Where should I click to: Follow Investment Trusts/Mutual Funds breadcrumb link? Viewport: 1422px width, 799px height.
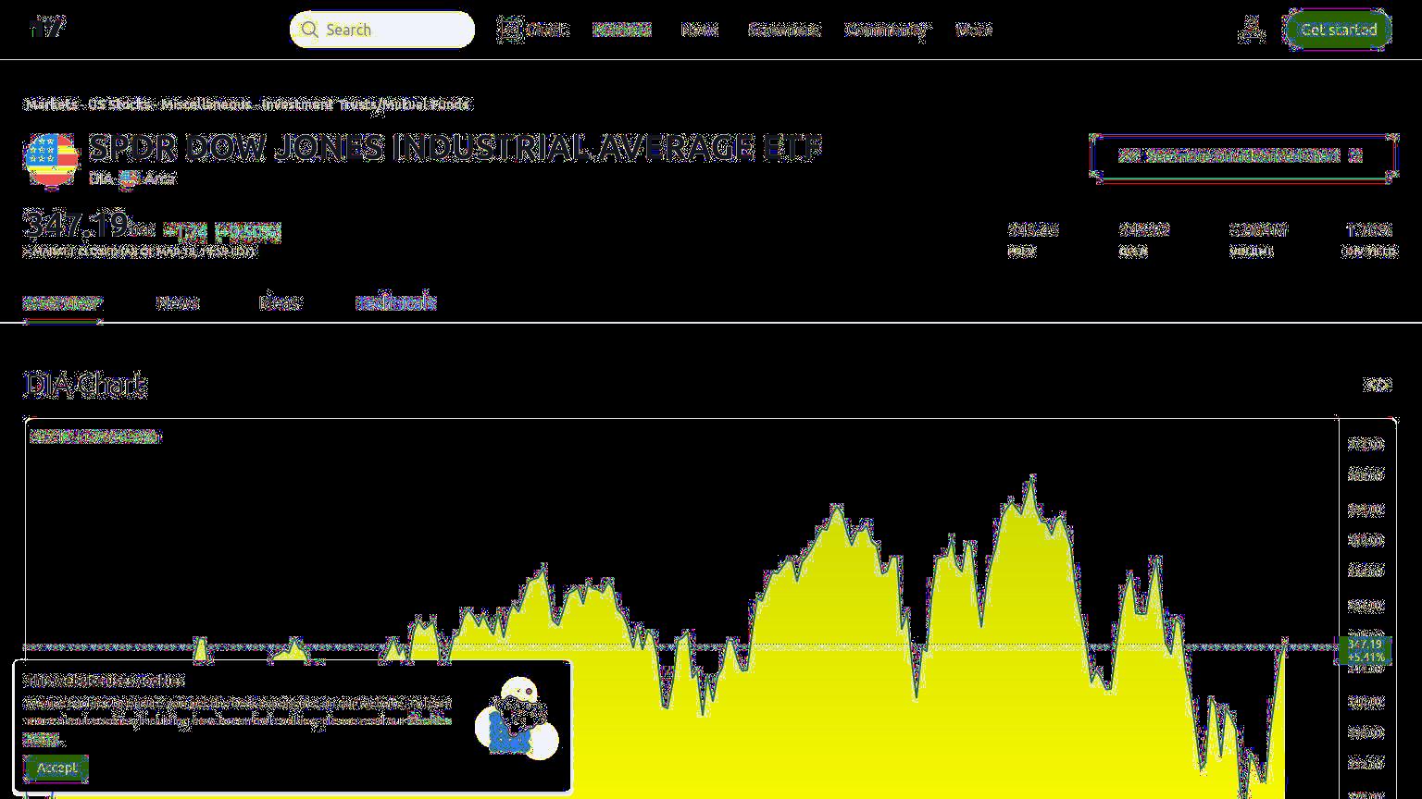tap(366, 104)
